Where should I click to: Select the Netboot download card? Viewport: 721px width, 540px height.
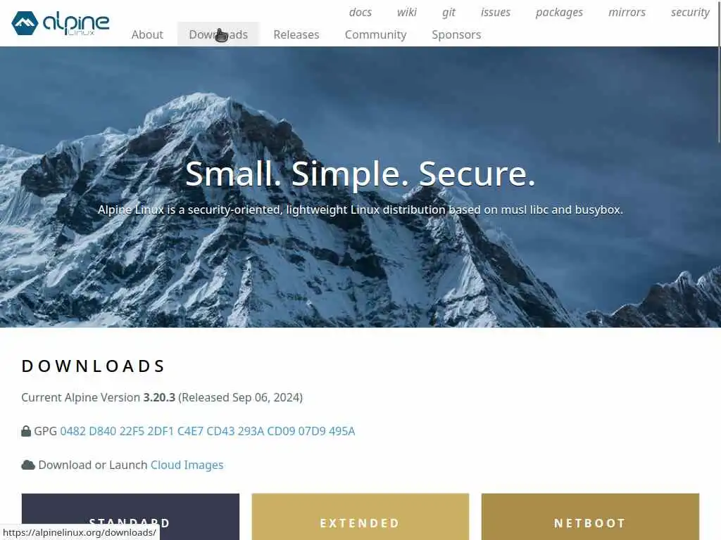coord(591,517)
